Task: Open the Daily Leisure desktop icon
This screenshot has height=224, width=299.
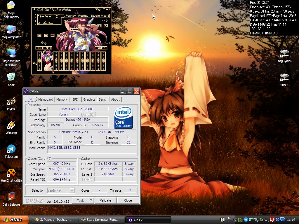Action: click(11, 199)
